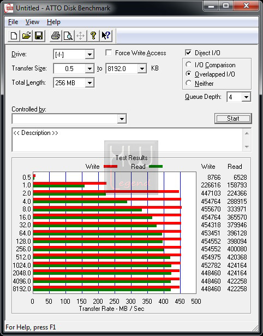Click the write value 447103
263x336 pixels.
(211, 193)
